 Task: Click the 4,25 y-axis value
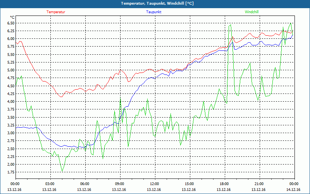pyautogui.click(x=11, y=94)
